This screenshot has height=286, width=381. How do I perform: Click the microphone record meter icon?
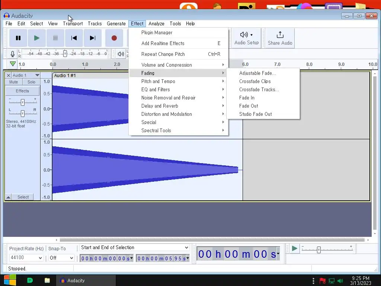pos(13,54)
